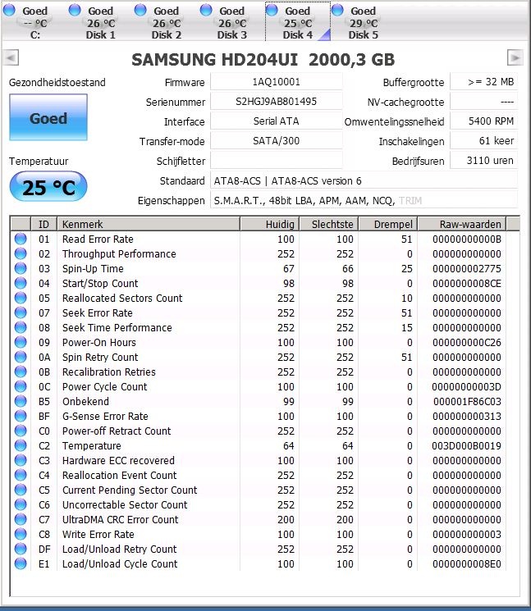
Task: Select the G-Sense Error Rate label
Action: [105, 416]
